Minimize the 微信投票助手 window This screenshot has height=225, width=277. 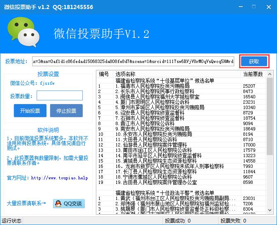click(x=237, y=7)
